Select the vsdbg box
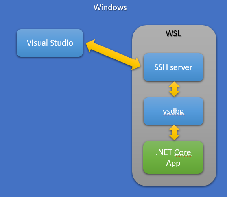Viewport: 227px width, 197px height. pos(173,111)
